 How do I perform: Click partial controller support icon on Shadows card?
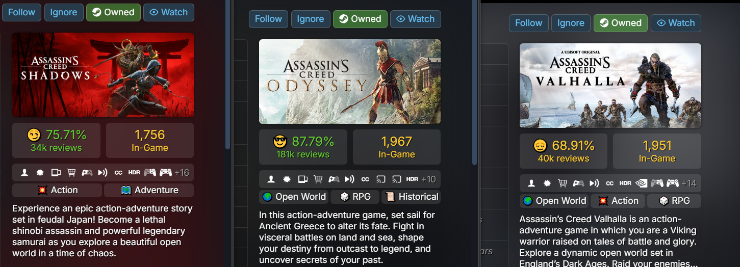click(x=87, y=173)
